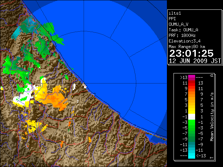223x167 pixels.
Task: Click the "OUMU_A_V" product name text
Action: pos(178,24)
